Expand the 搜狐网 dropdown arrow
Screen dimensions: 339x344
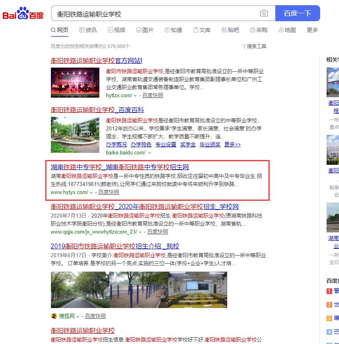pyautogui.click(x=78, y=316)
